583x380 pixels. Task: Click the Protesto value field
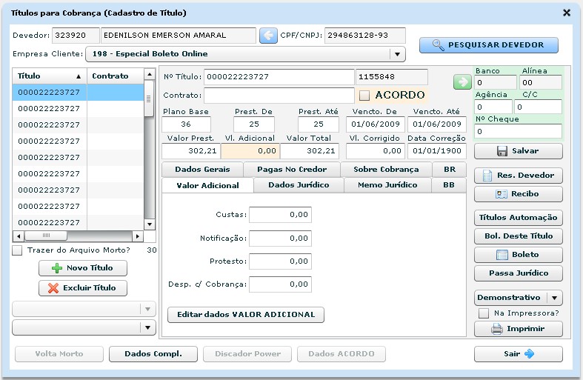tap(280, 261)
